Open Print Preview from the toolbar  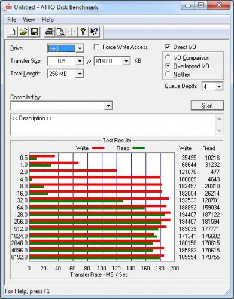coord(60,32)
